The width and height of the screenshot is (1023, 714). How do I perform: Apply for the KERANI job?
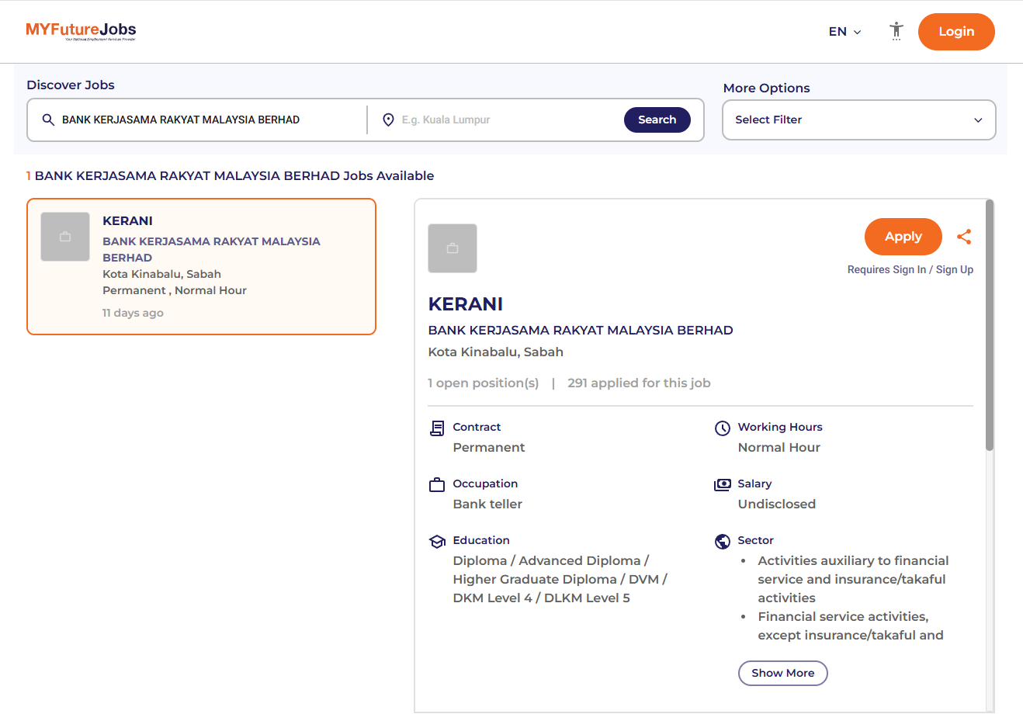[903, 237]
